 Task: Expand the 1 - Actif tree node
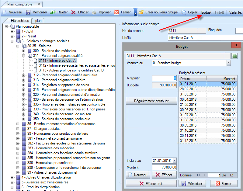point(12,31)
